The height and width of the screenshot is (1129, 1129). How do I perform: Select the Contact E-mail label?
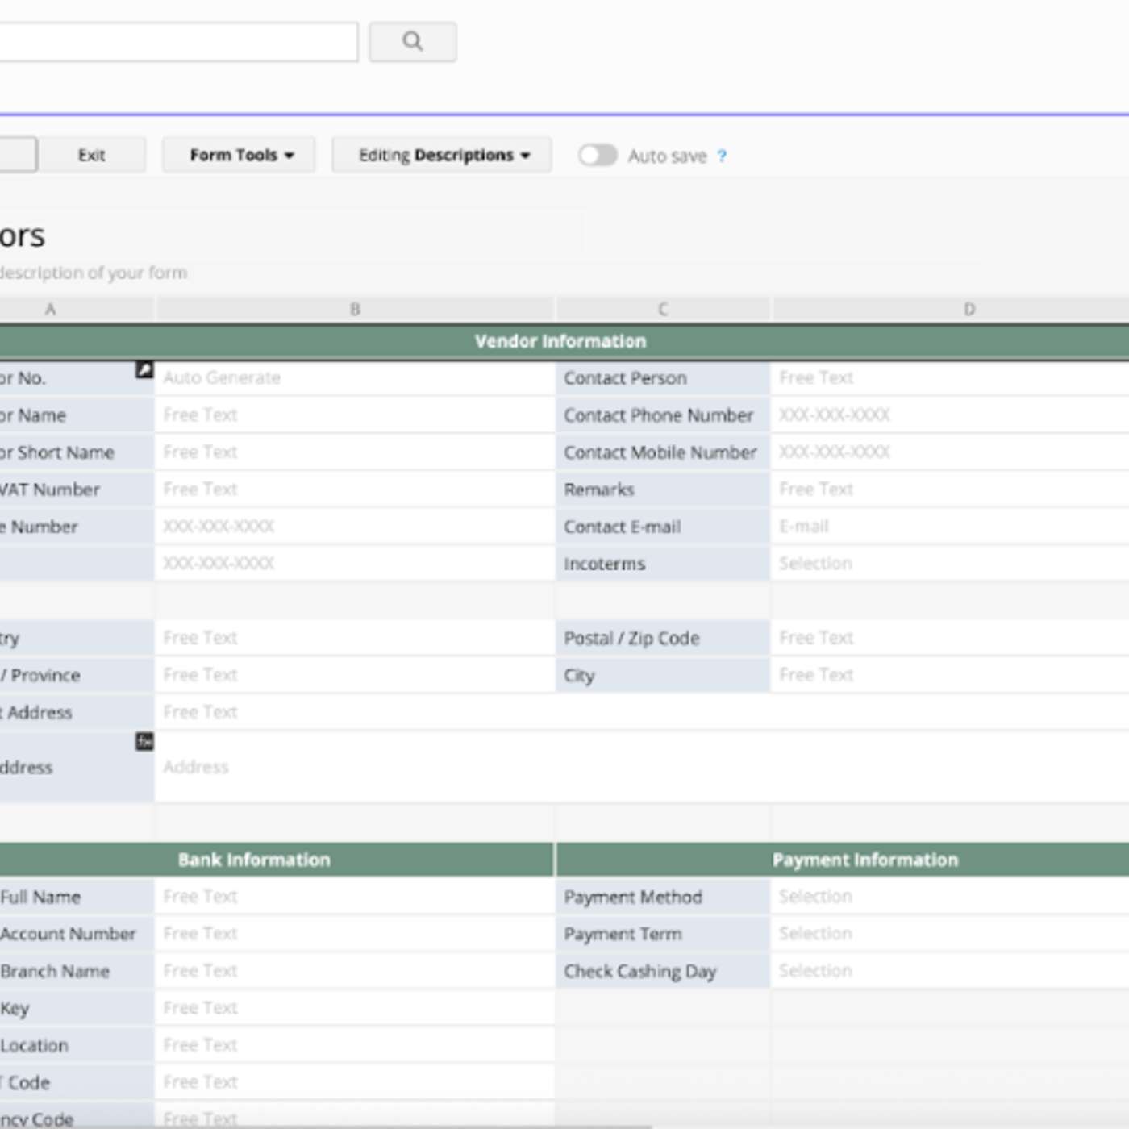coord(663,526)
